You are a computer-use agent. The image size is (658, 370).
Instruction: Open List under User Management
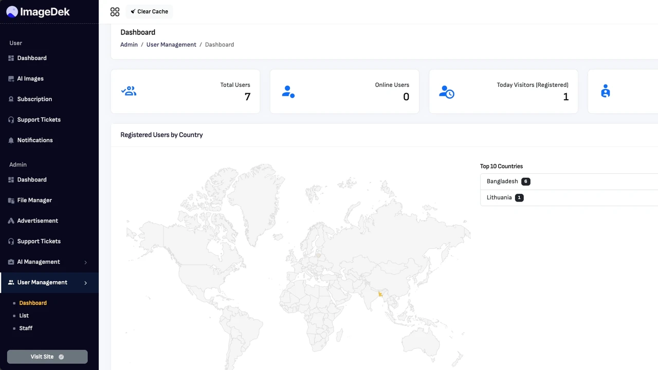[x=24, y=316]
